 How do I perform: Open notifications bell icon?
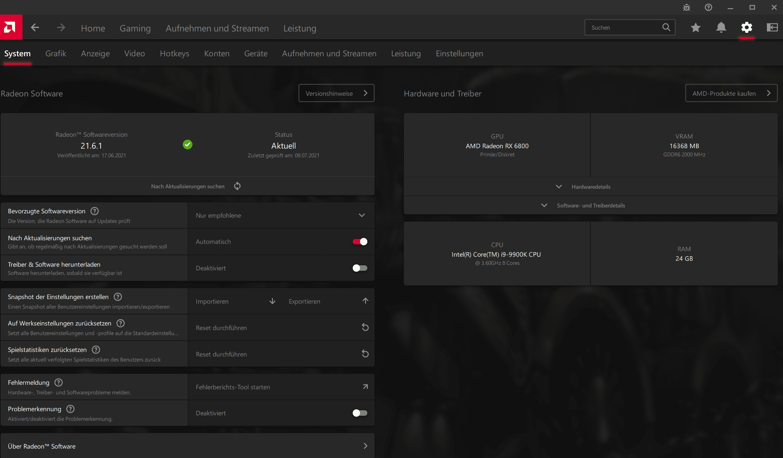[x=721, y=28]
